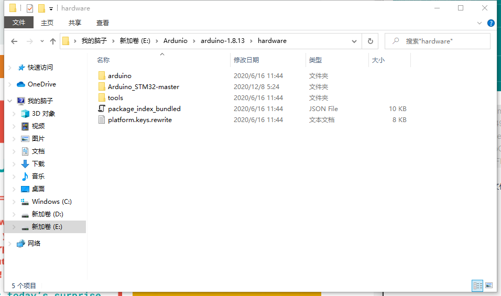Select Windows (C:) drive
The height and width of the screenshot is (296, 501).
[52, 202]
